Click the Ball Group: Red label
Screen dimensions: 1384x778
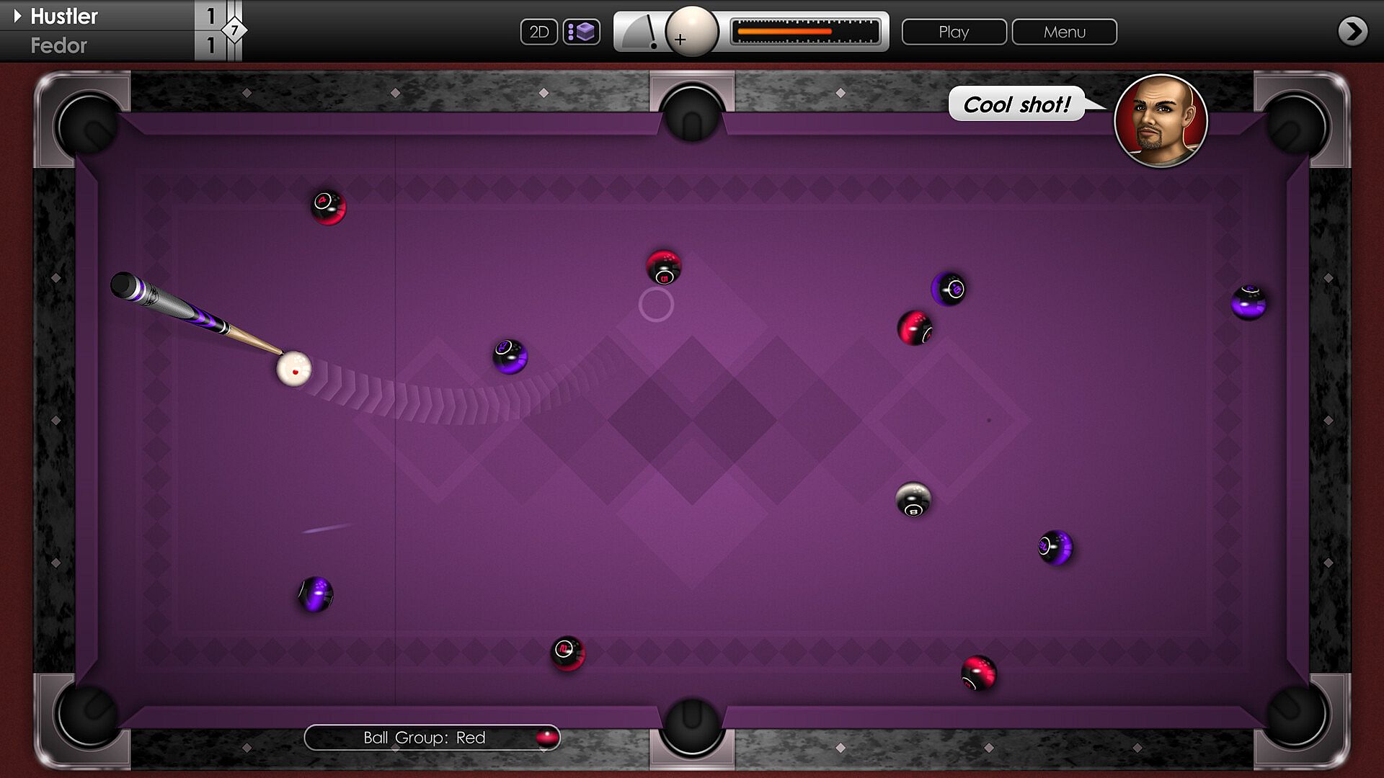point(424,738)
